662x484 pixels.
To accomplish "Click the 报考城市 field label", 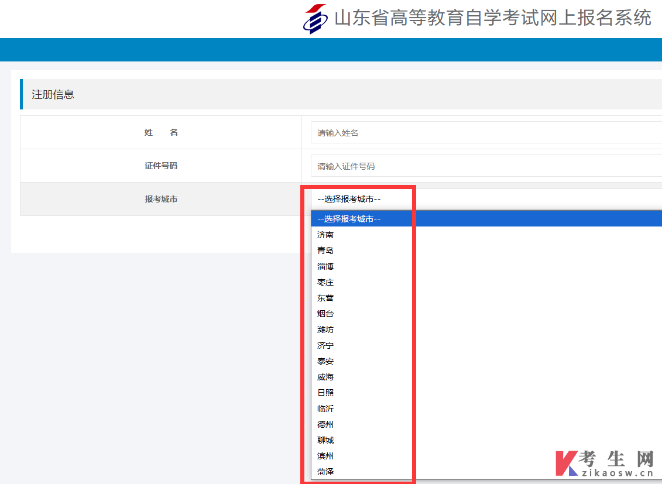I will (161, 199).
